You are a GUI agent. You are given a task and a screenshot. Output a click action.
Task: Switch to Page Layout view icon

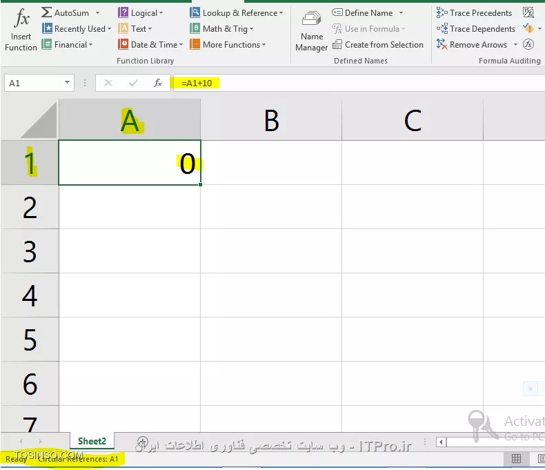[x=540, y=459]
